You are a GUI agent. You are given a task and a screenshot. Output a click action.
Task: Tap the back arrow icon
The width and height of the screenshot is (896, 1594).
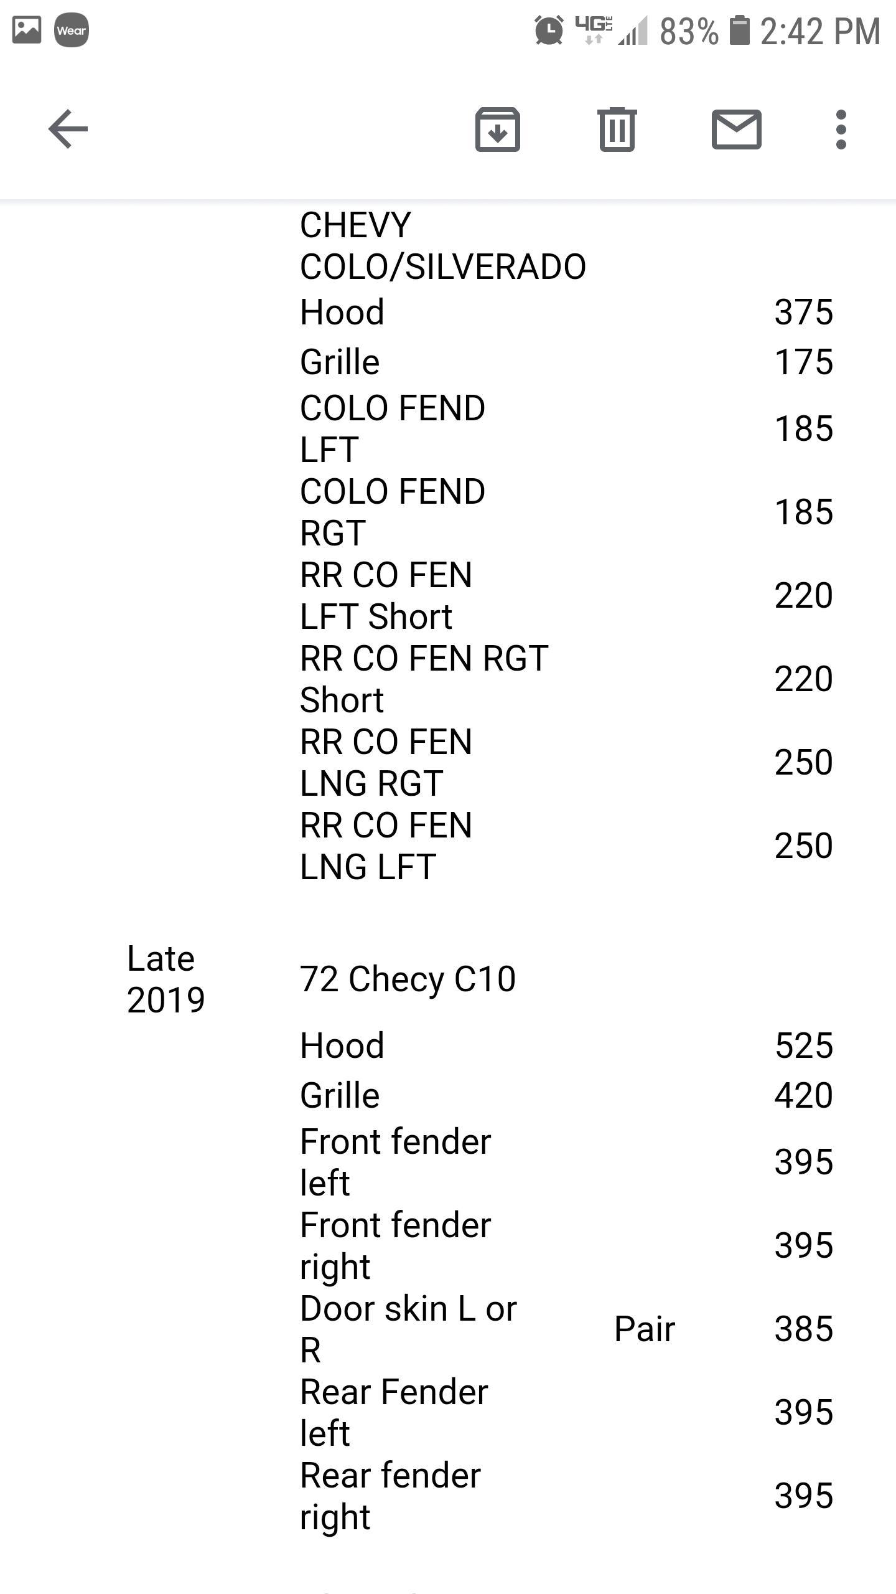pos(68,129)
